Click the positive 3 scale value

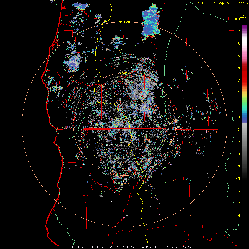tap(239, 80)
